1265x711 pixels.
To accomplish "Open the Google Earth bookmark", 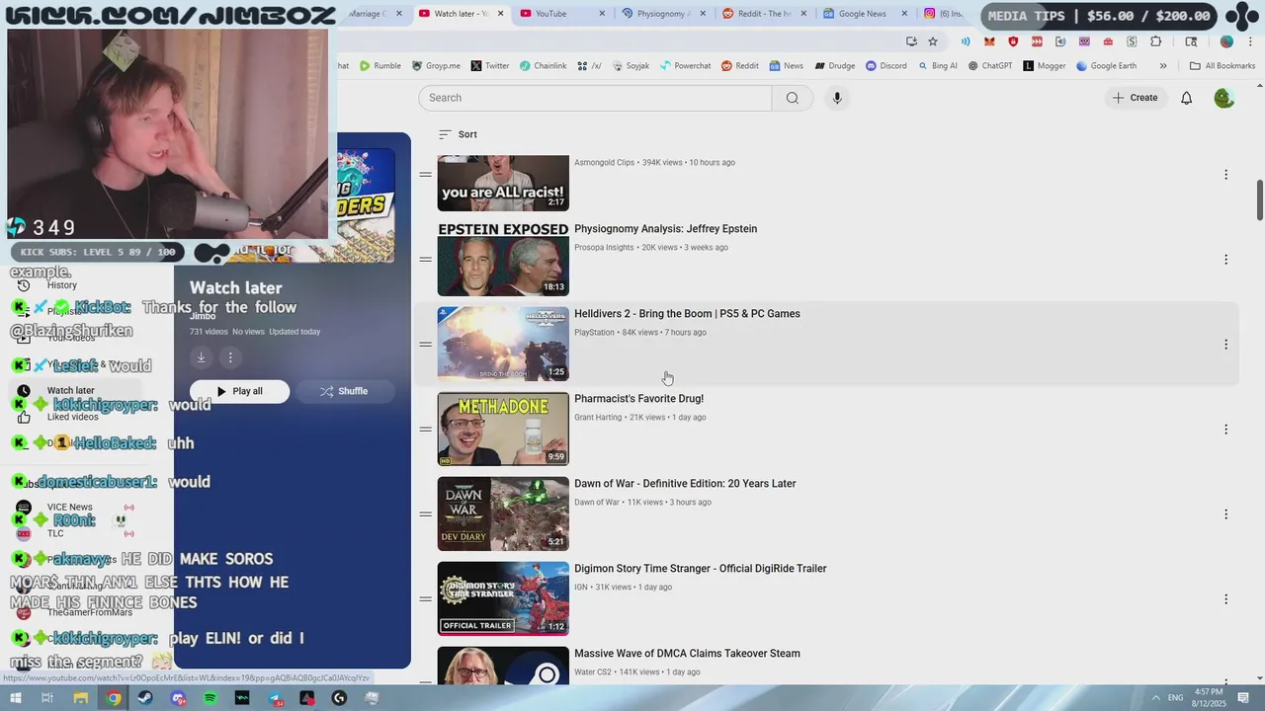I will click(x=1107, y=66).
